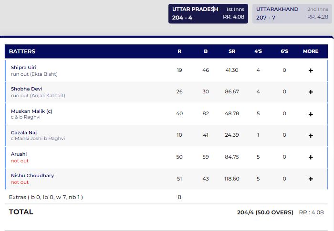Open Nishu Choudhary player name
Screen dimensions: 334x231
click(32, 176)
